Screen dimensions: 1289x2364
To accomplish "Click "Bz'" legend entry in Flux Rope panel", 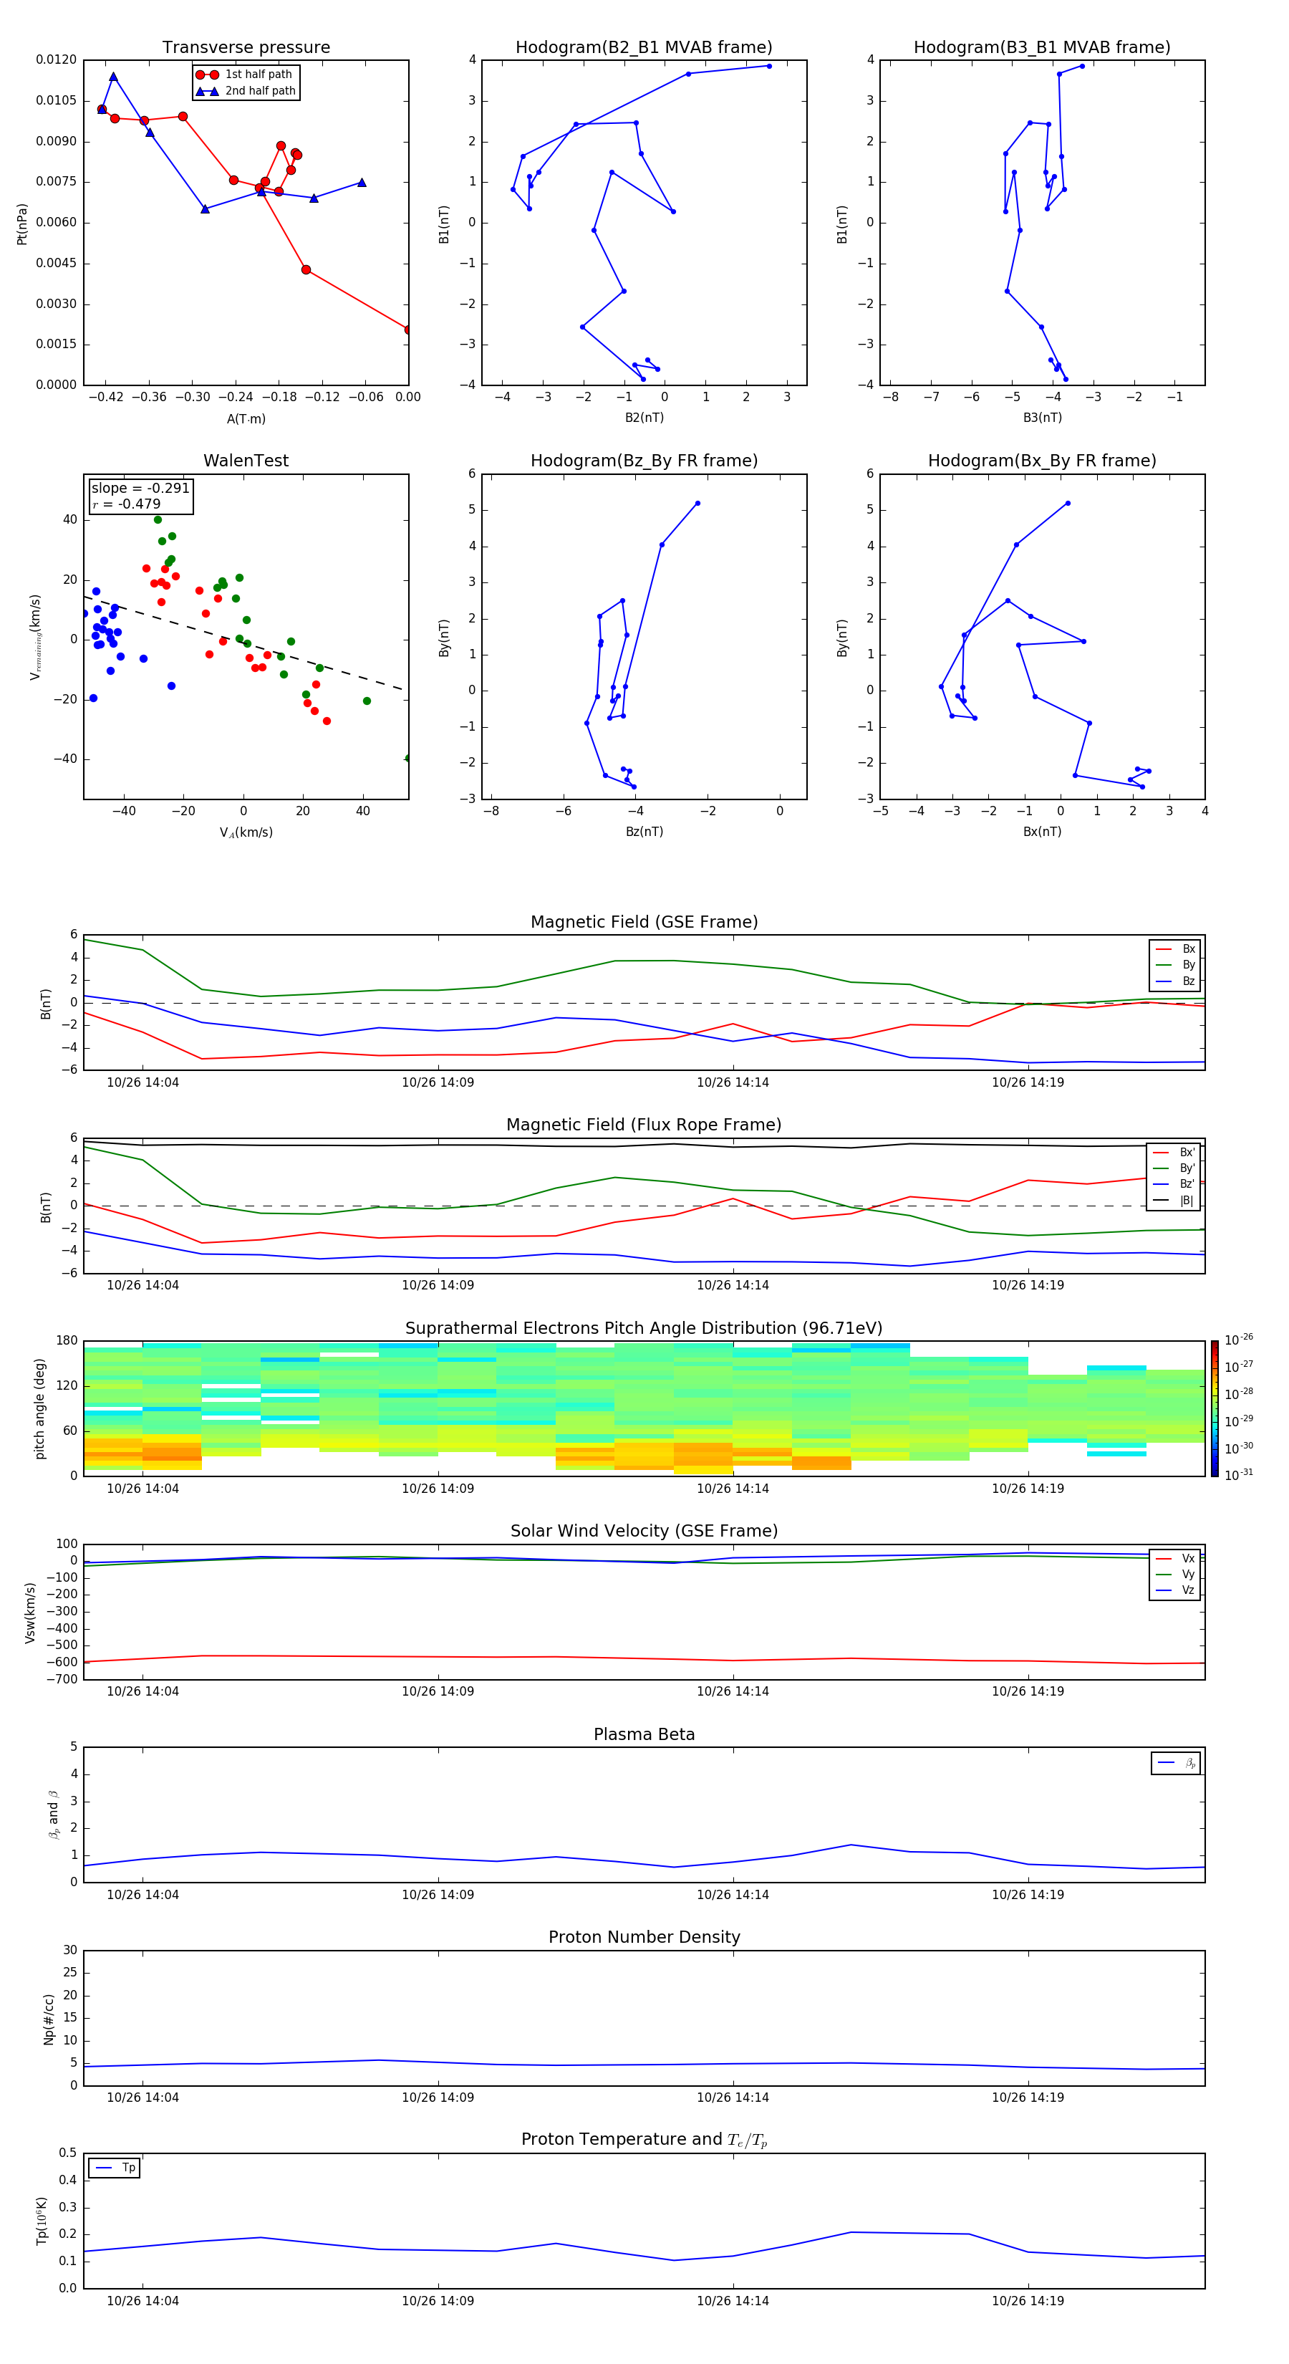I will pyautogui.click(x=1174, y=1184).
